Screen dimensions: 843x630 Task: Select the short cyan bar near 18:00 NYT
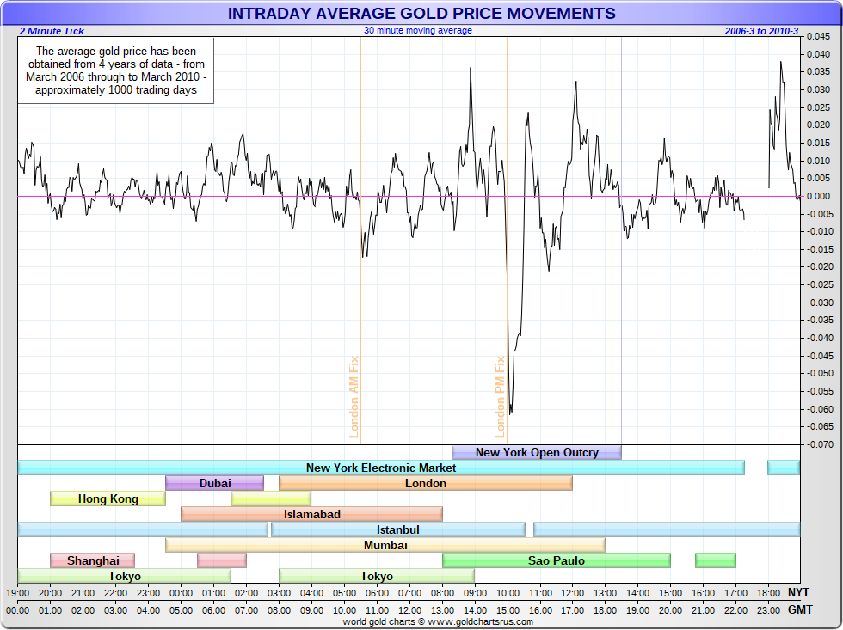click(x=784, y=468)
